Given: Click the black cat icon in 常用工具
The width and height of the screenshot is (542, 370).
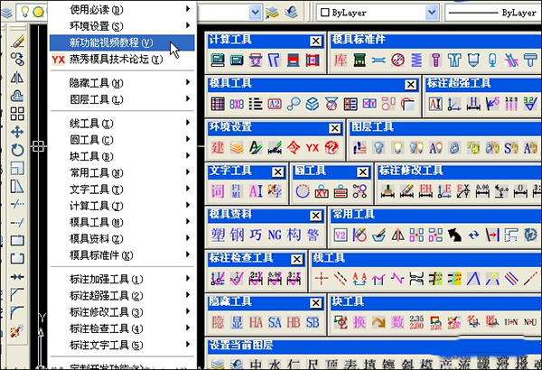Looking at the screenshot, I should (455, 236).
